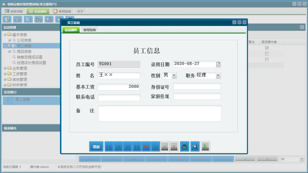
Task: Click the 增加 add button
Action: pos(96,146)
